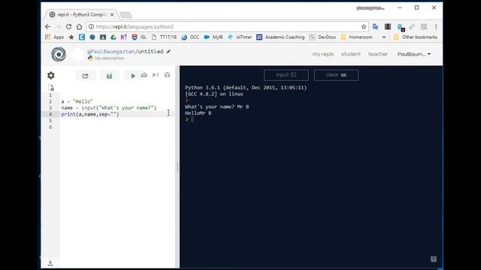Click the input button above the console

[286, 75]
